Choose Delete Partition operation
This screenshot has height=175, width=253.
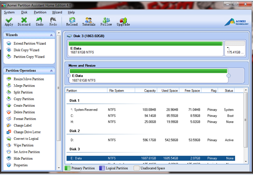(24, 112)
